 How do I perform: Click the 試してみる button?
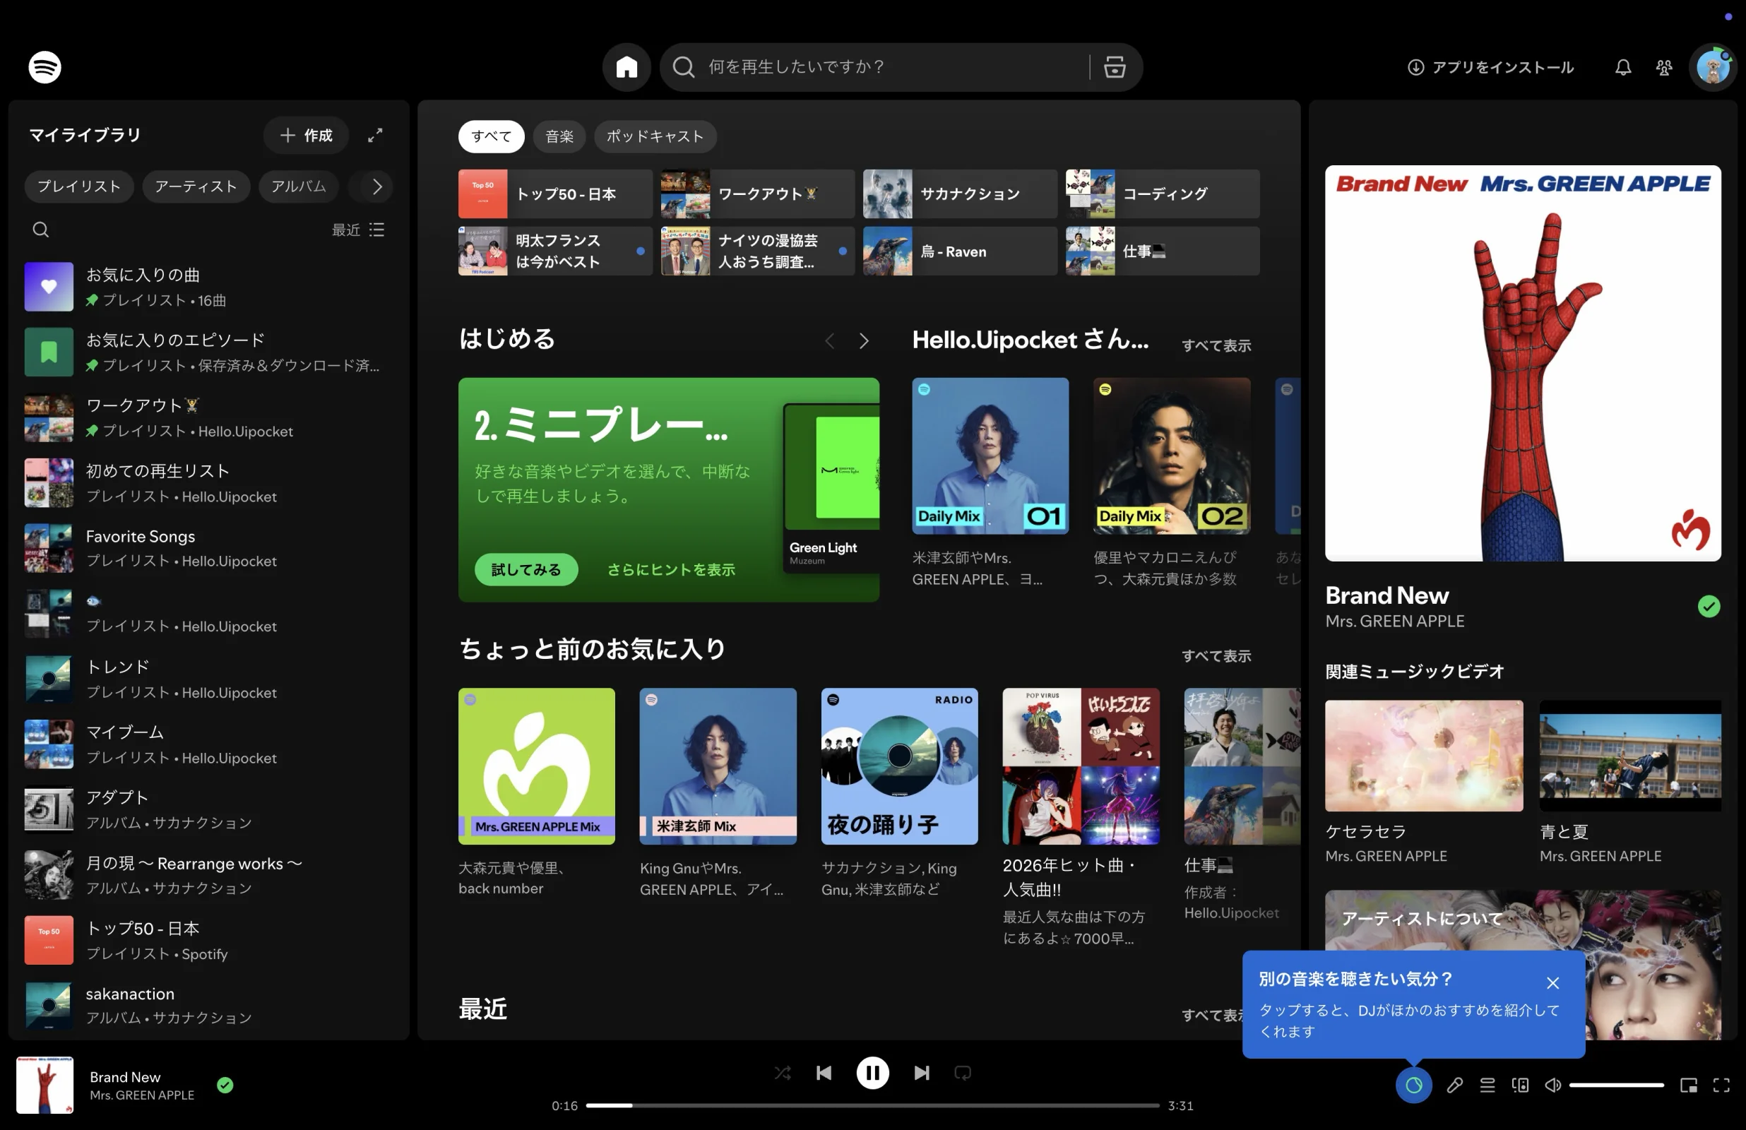click(x=526, y=569)
